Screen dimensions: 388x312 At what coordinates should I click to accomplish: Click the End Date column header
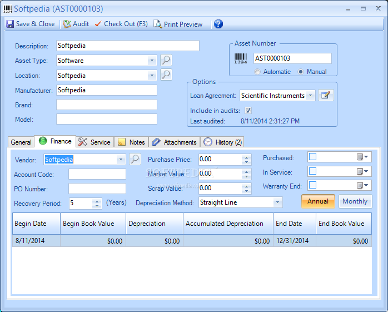[295, 224]
